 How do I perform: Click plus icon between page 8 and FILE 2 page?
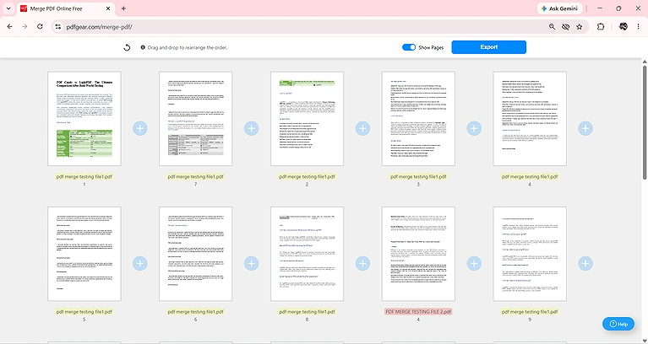click(362, 263)
